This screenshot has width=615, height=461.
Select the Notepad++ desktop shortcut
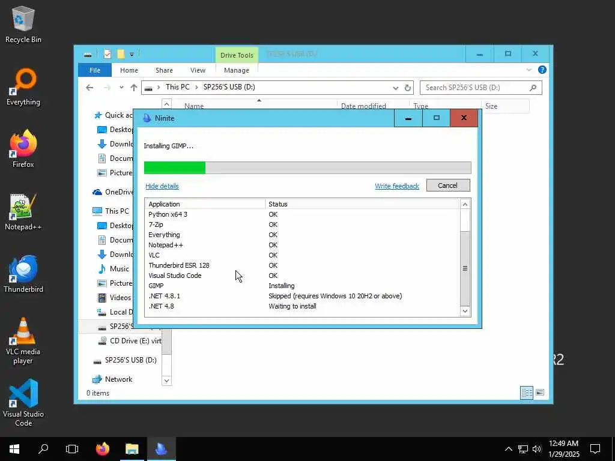point(23,212)
